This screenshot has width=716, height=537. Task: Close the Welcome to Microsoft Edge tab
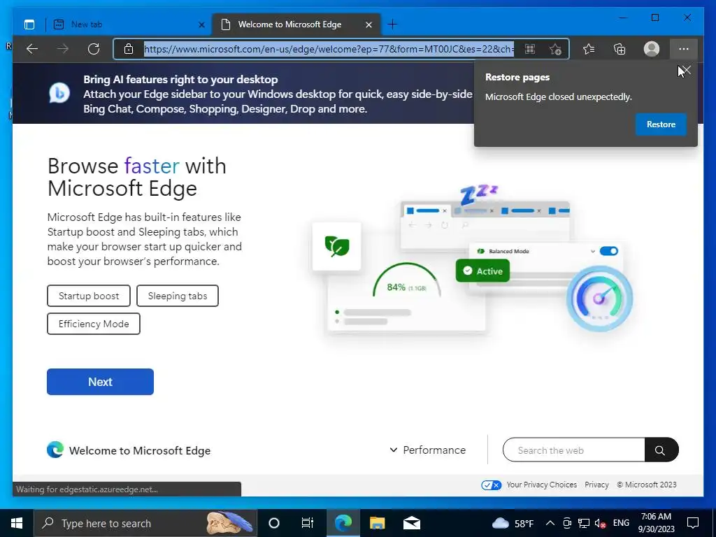[x=369, y=24]
